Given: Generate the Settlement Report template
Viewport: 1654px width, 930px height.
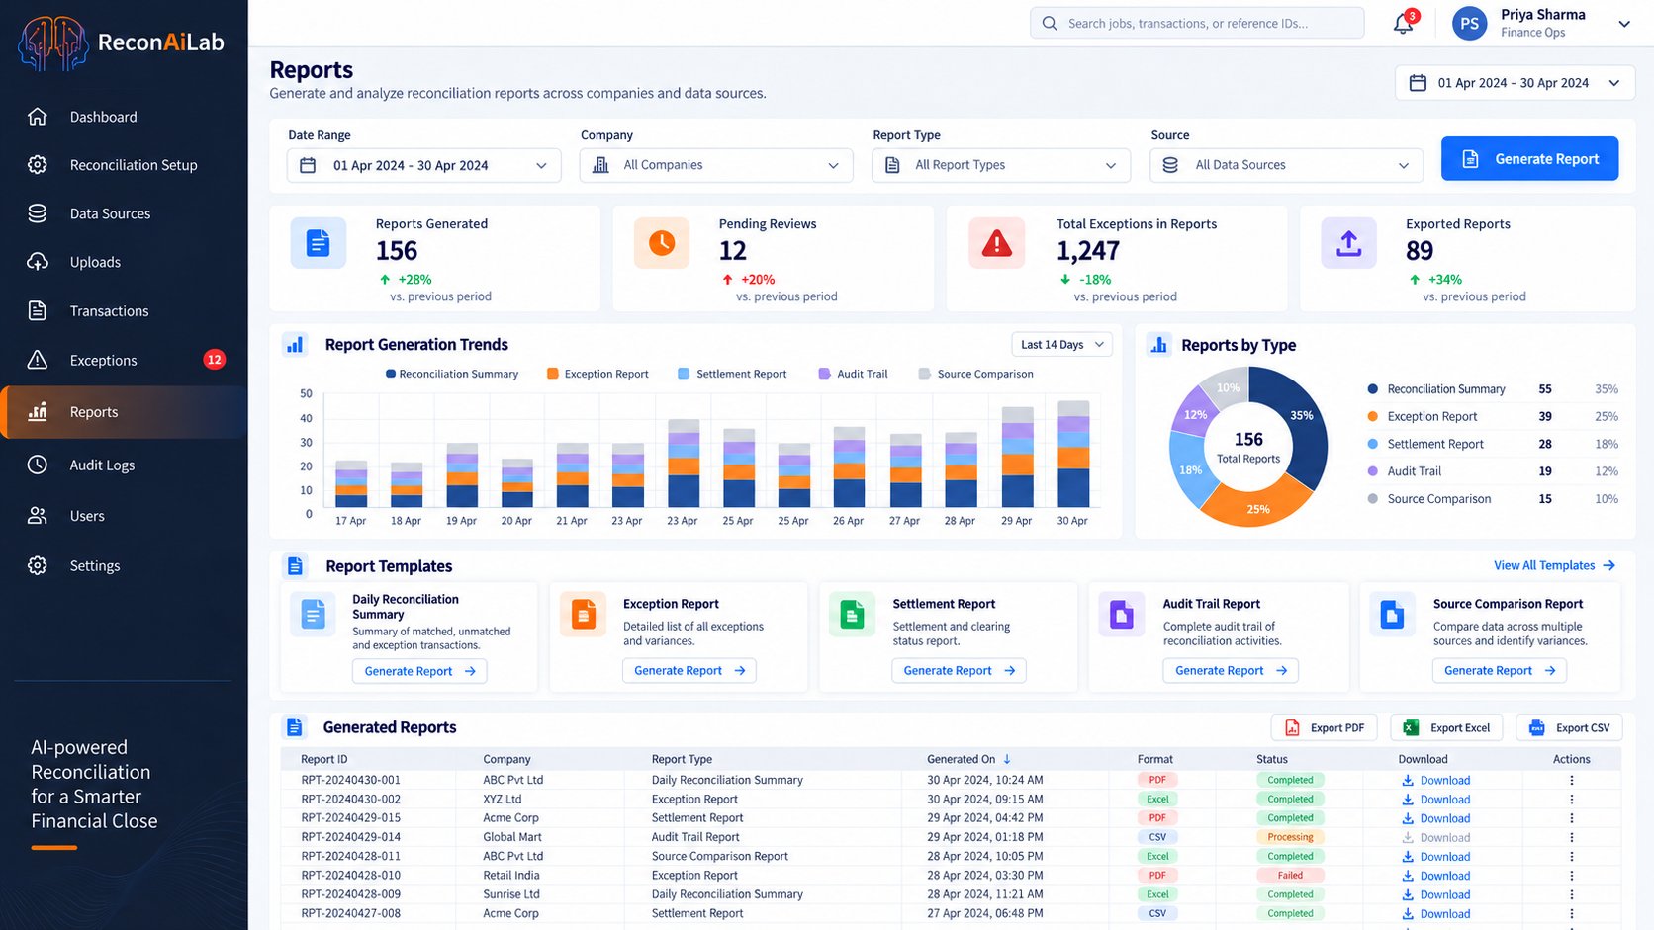Looking at the screenshot, I should [x=959, y=671].
